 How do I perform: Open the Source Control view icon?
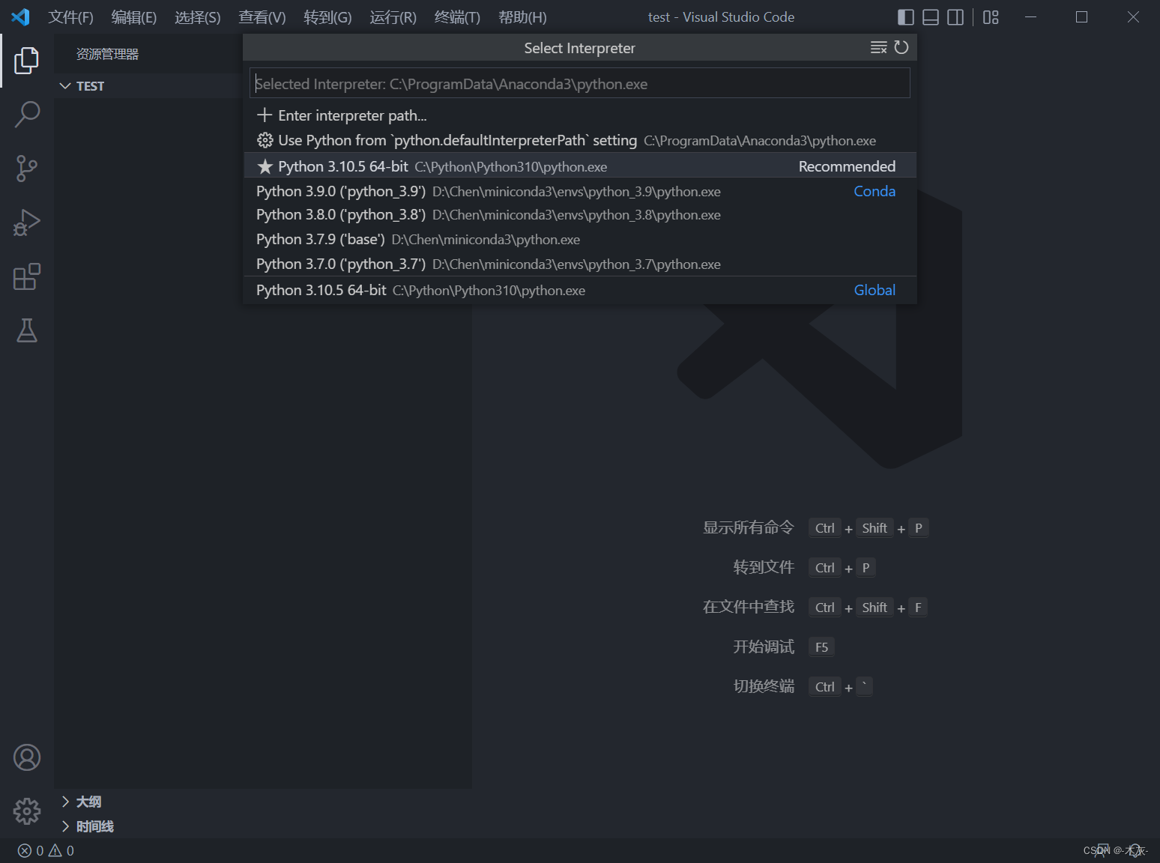[x=27, y=169]
